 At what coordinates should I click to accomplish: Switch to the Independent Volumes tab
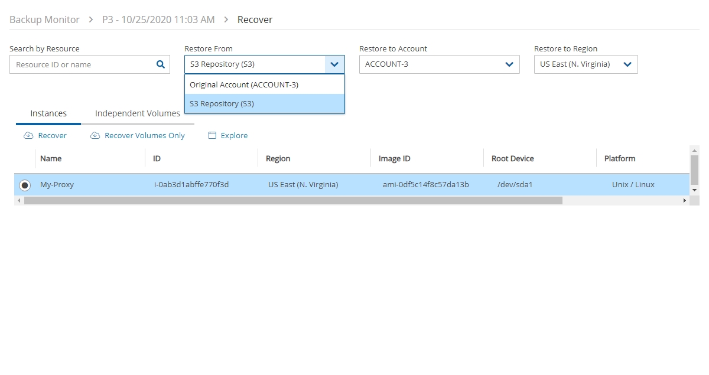tap(137, 113)
